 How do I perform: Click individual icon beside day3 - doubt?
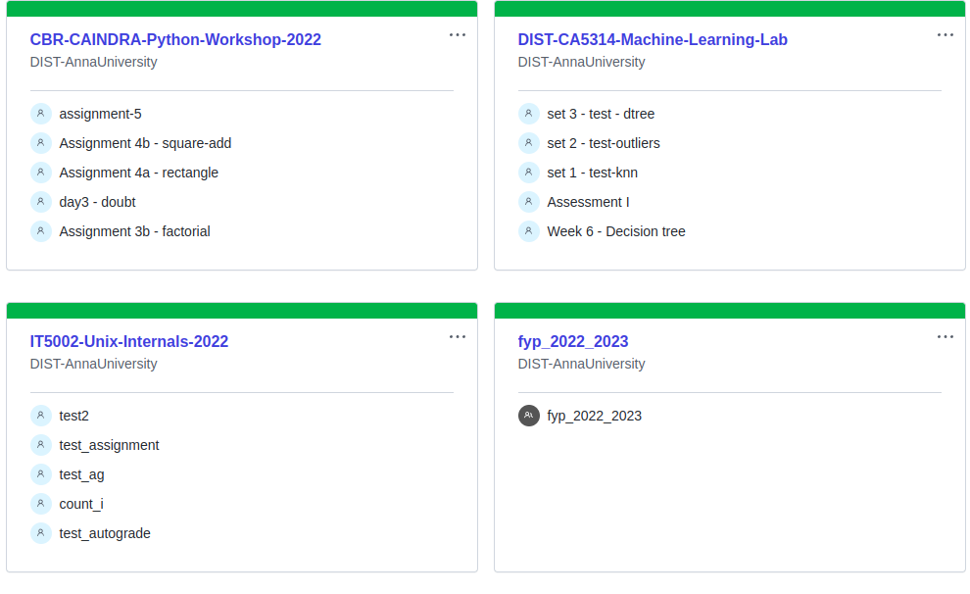coord(41,202)
